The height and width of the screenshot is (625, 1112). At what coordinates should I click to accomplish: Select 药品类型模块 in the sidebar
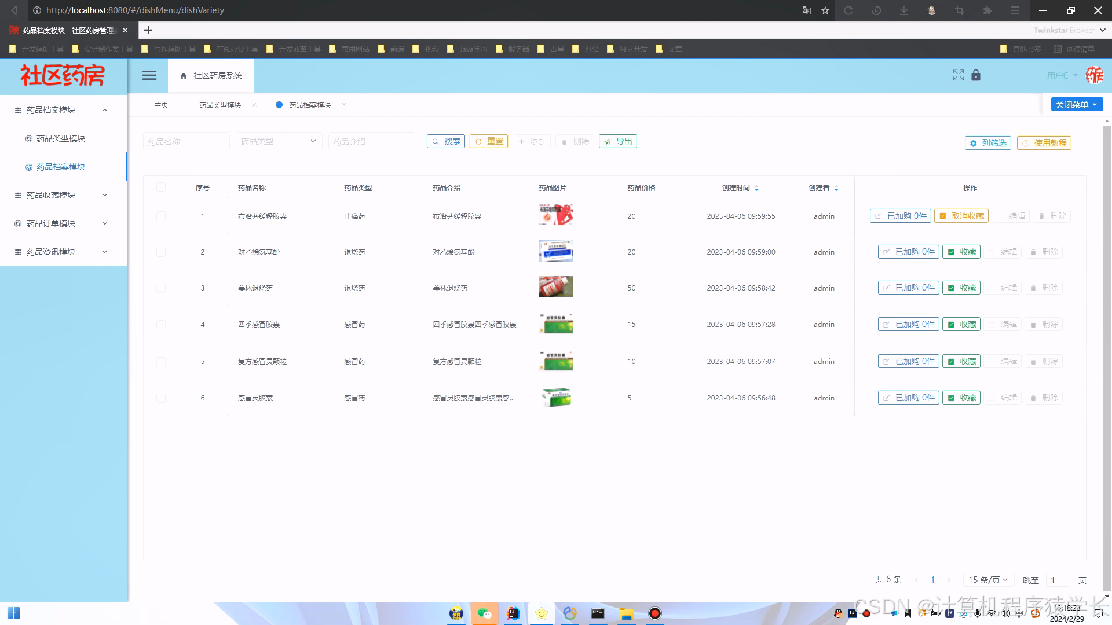[61, 138]
